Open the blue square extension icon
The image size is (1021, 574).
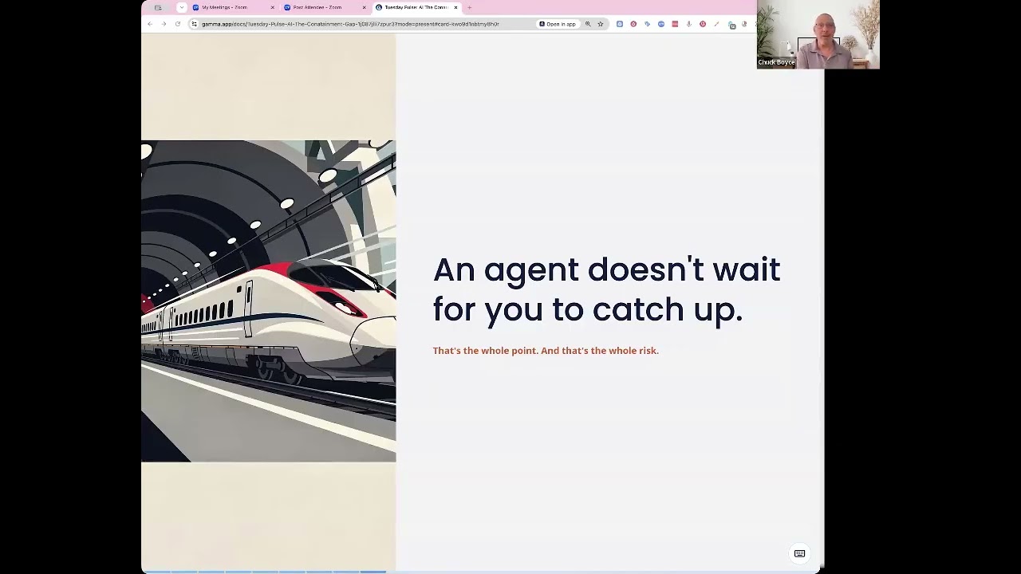pos(620,24)
